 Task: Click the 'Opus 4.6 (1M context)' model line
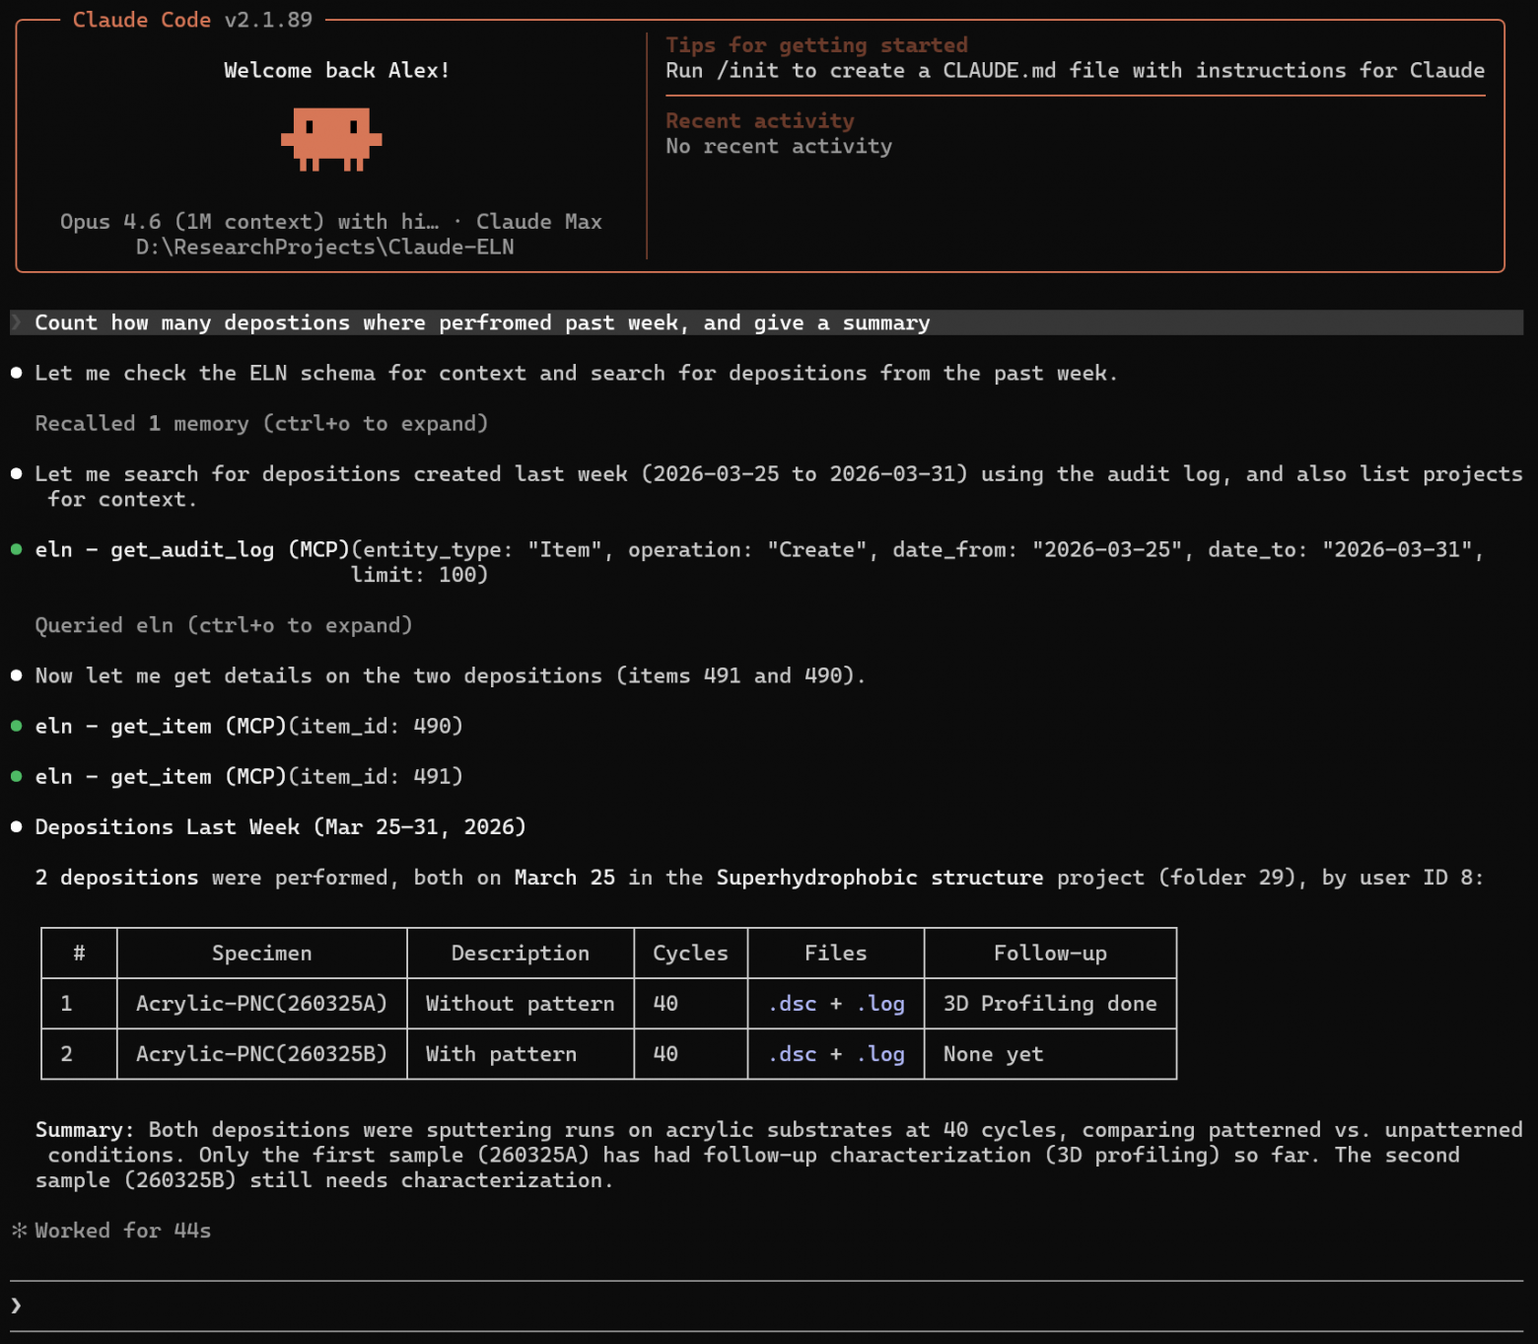pos(249,221)
